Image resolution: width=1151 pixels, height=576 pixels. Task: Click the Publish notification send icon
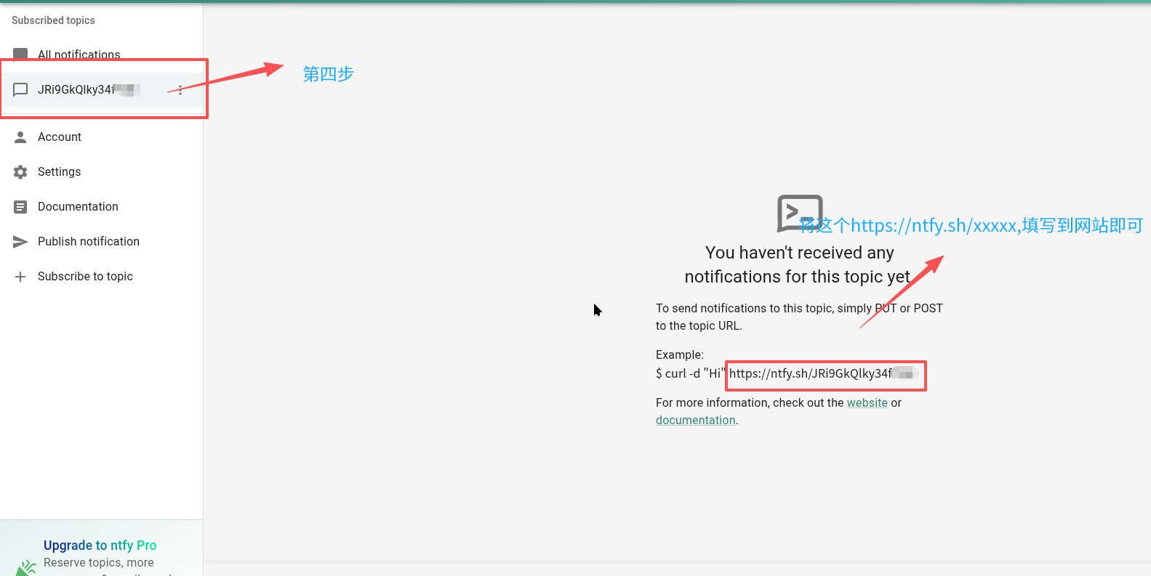20,241
